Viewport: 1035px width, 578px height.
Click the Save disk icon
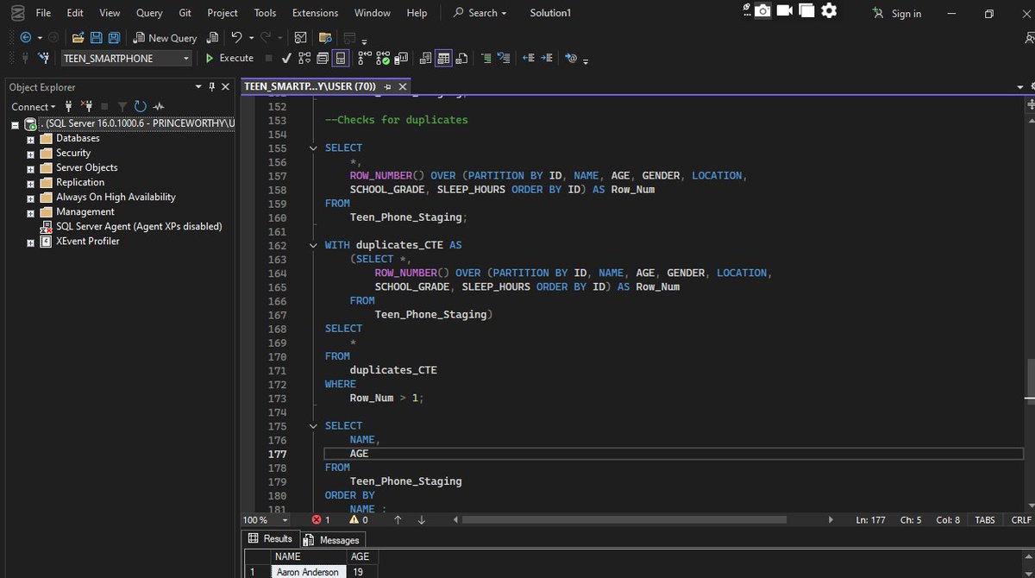[96, 38]
